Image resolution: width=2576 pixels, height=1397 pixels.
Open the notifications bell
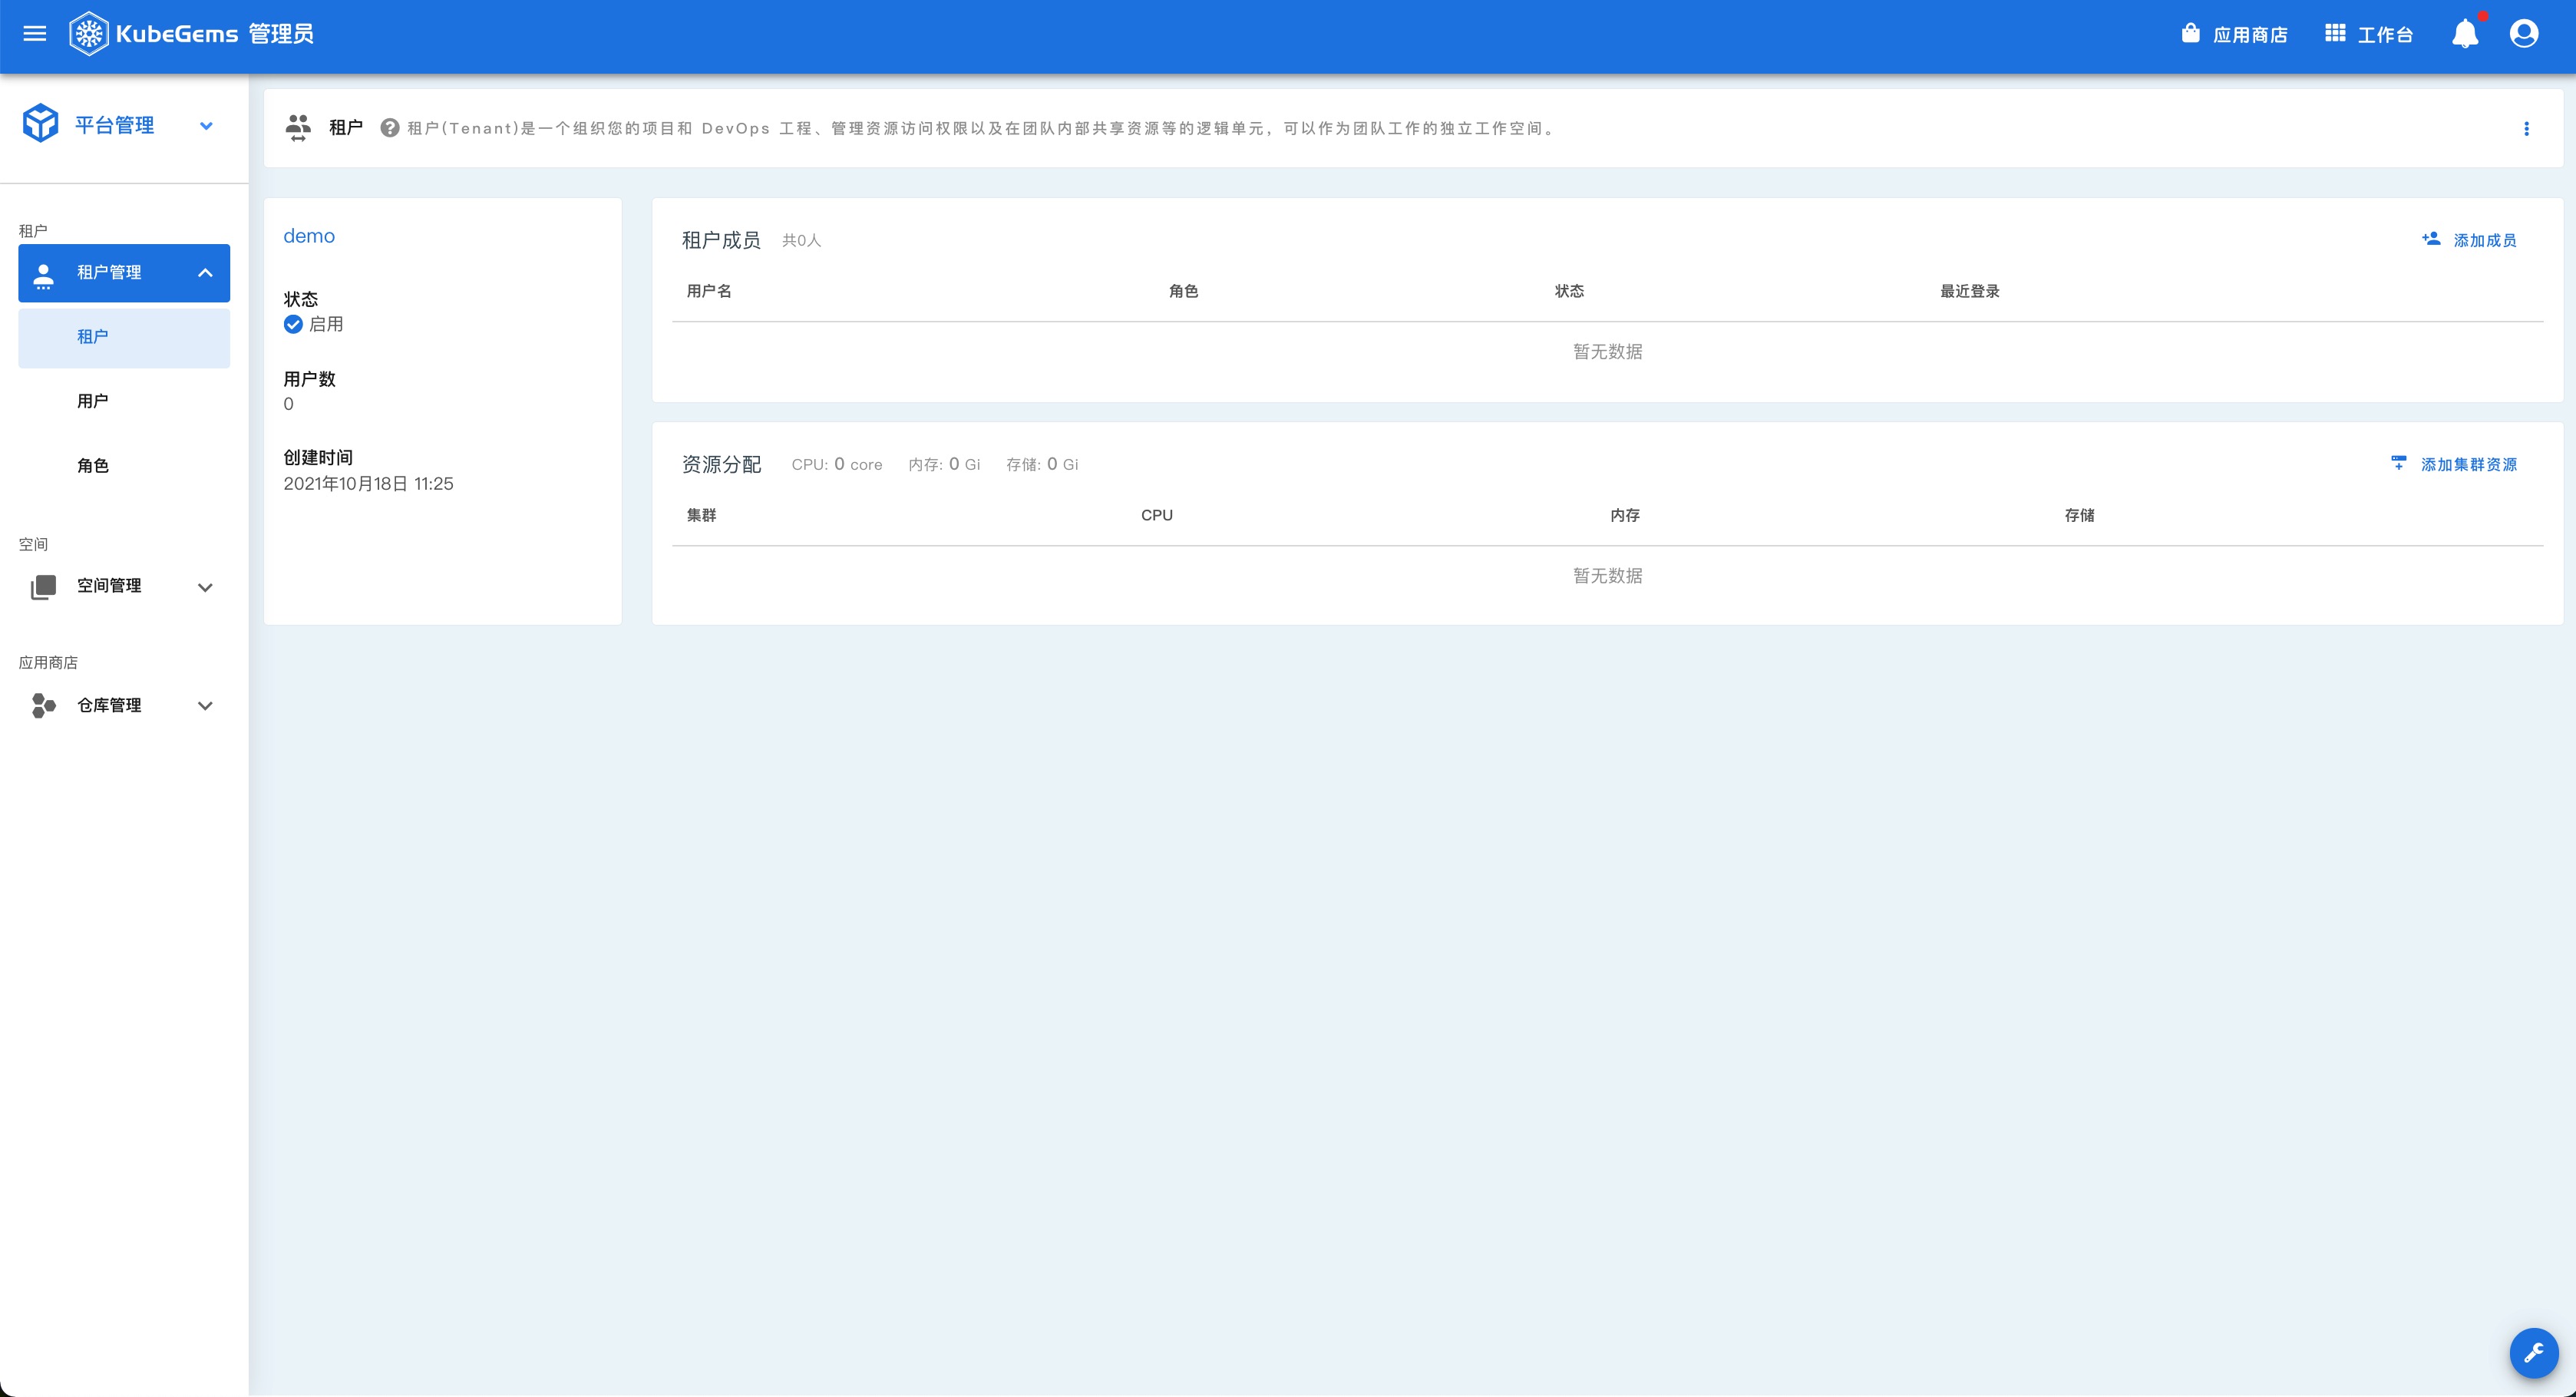tap(2465, 34)
